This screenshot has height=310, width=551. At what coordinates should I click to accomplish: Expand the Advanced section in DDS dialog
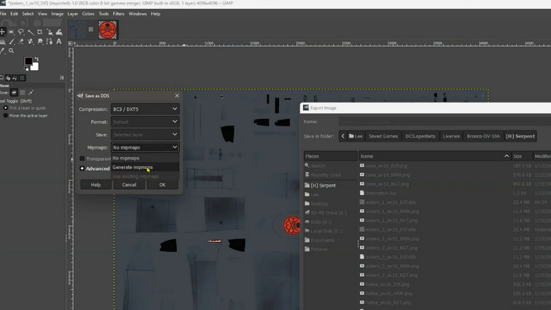pos(82,168)
